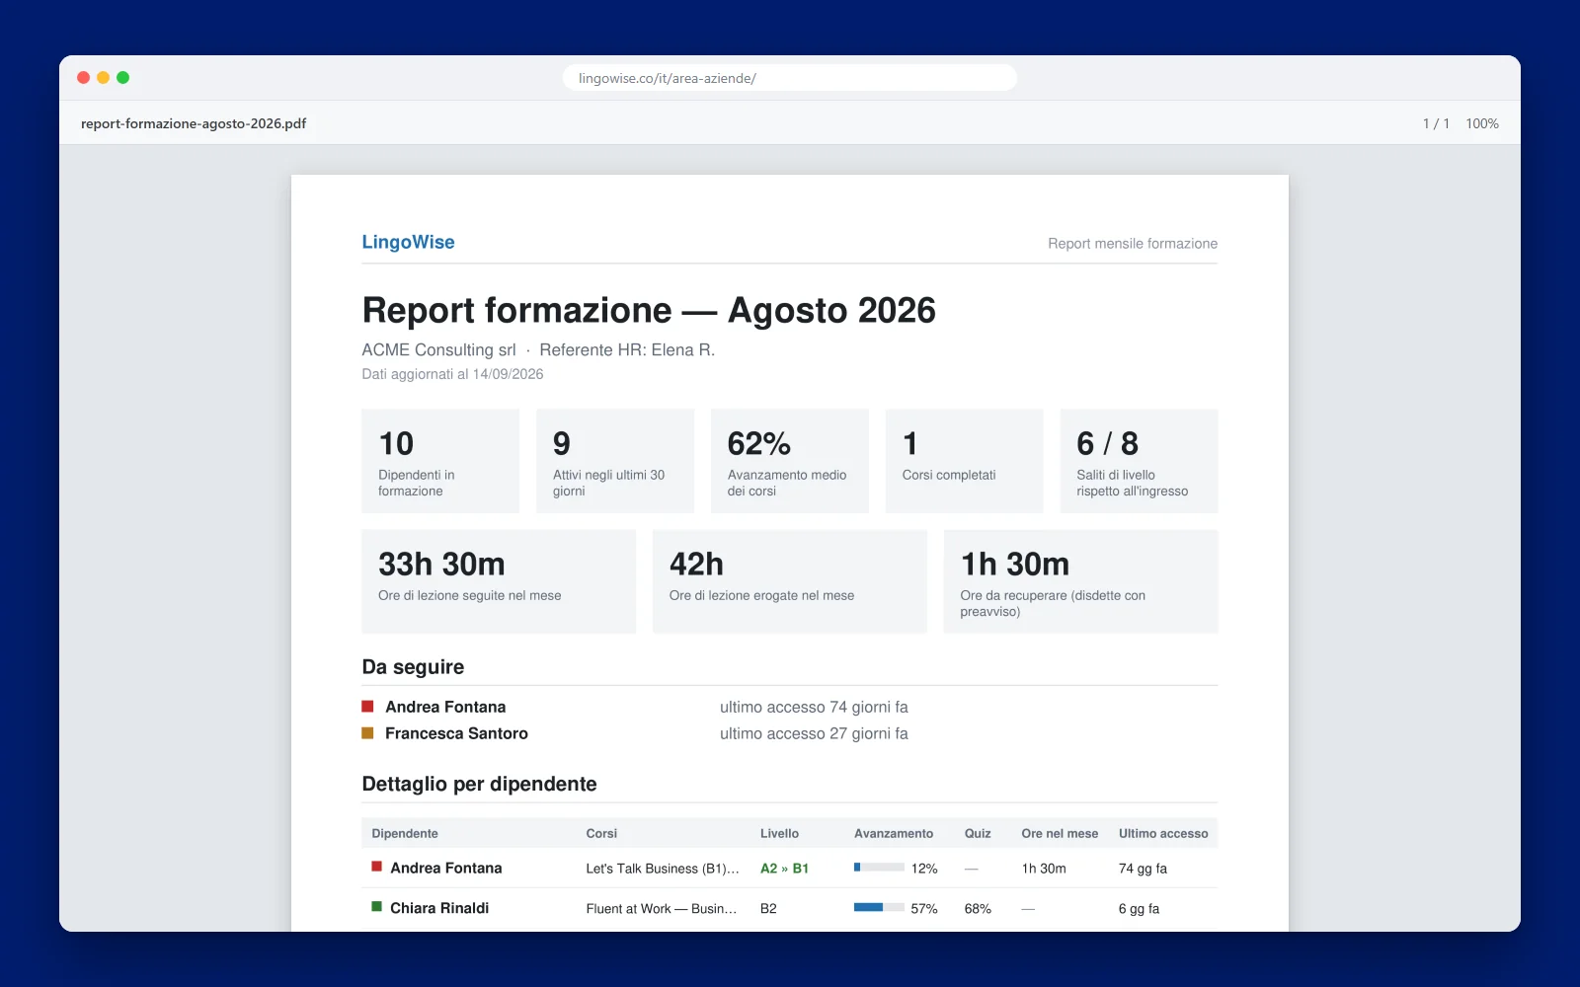This screenshot has height=987, width=1580.
Task: Click the LingoWise logo
Action: pos(408,242)
